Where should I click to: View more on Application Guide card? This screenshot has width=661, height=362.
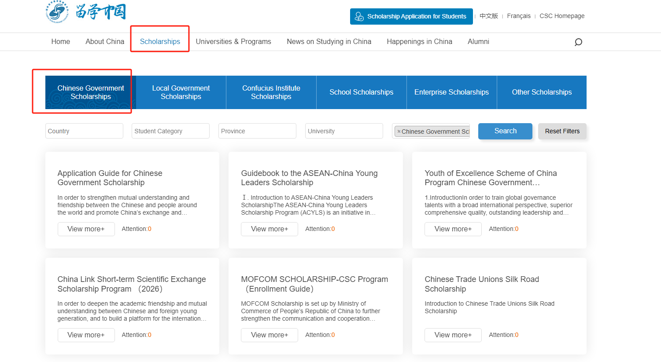point(86,229)
